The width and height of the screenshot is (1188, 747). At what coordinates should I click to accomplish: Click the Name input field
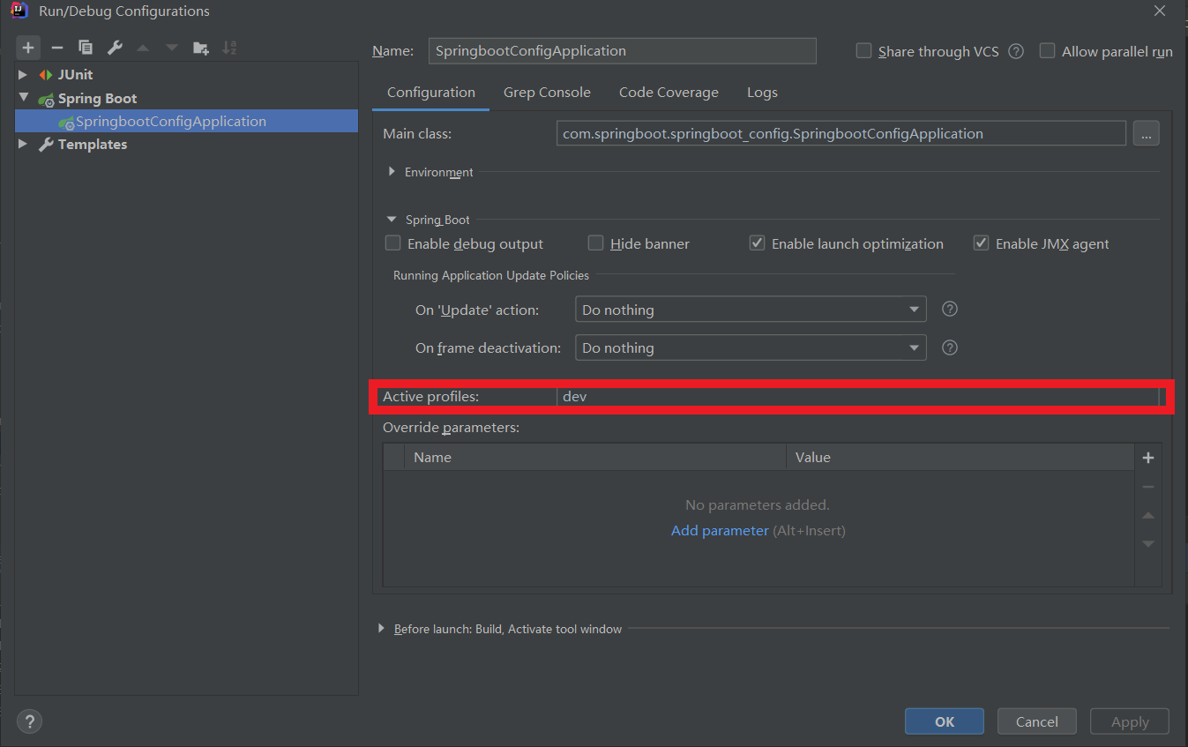(x=622, y=51)
